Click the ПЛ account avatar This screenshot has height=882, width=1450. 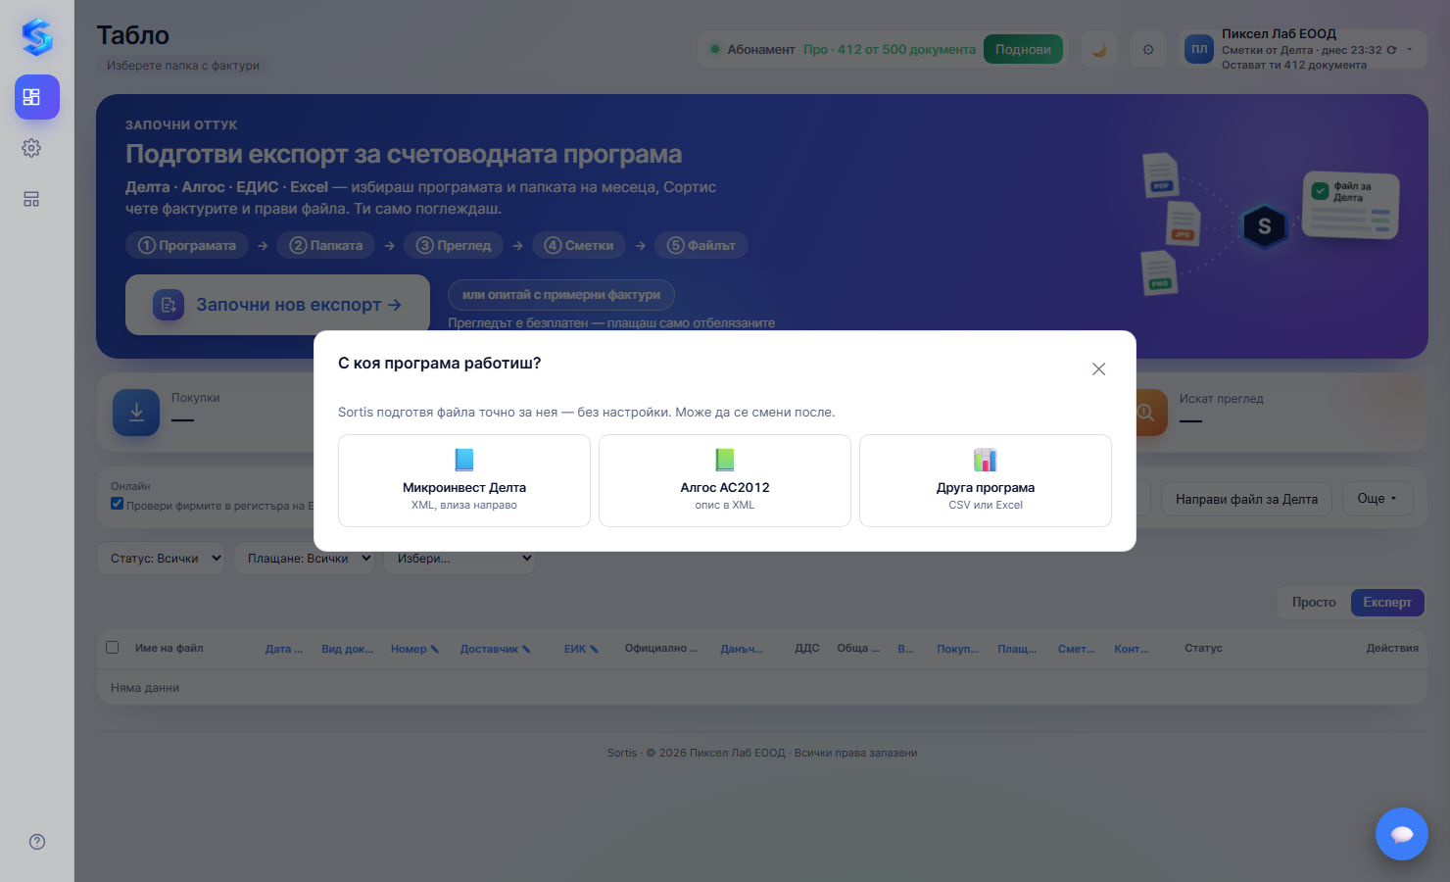(1199, 49)
